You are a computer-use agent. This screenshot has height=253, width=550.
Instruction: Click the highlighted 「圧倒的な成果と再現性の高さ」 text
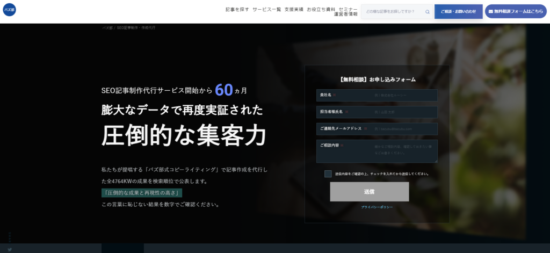[142, 193]
